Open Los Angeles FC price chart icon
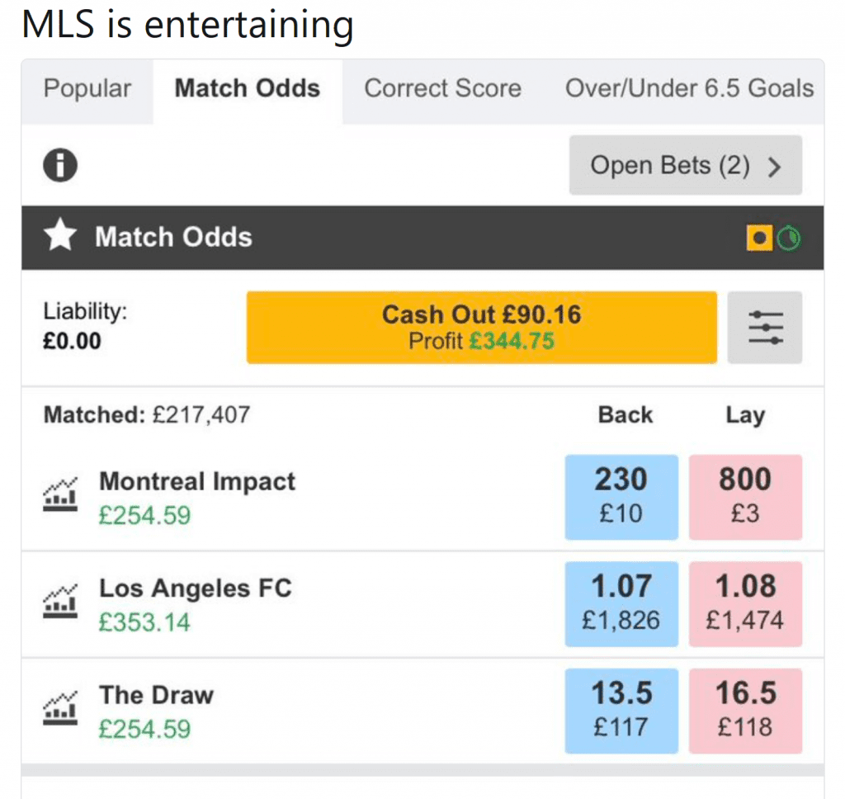 coord(59,603)
